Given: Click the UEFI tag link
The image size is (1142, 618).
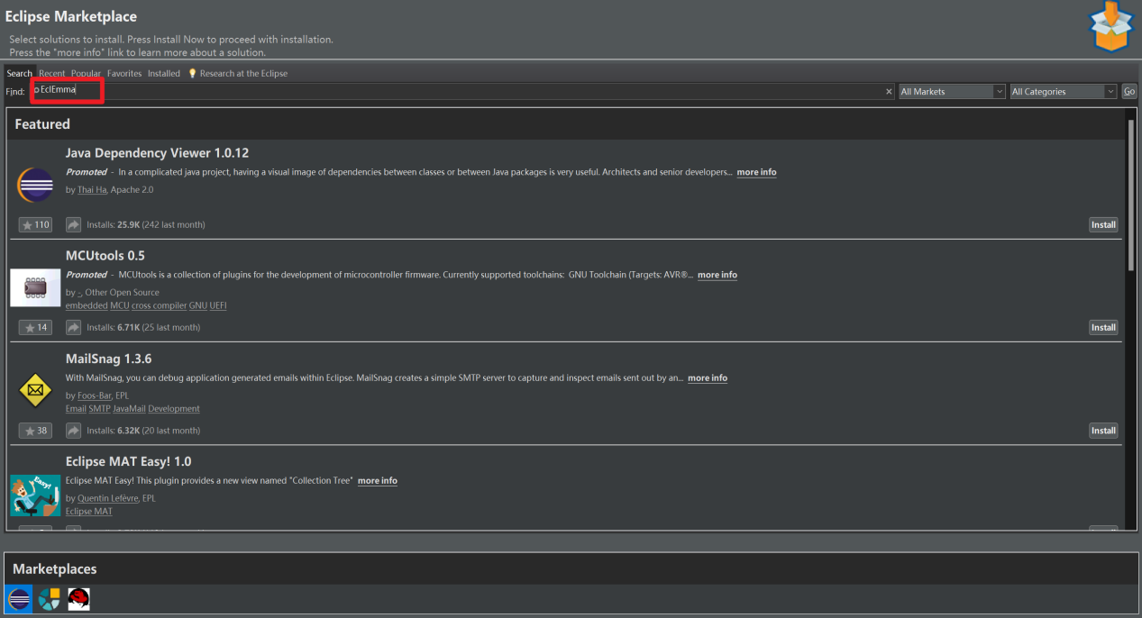Looking at the screenshot, I should (218, 305).
